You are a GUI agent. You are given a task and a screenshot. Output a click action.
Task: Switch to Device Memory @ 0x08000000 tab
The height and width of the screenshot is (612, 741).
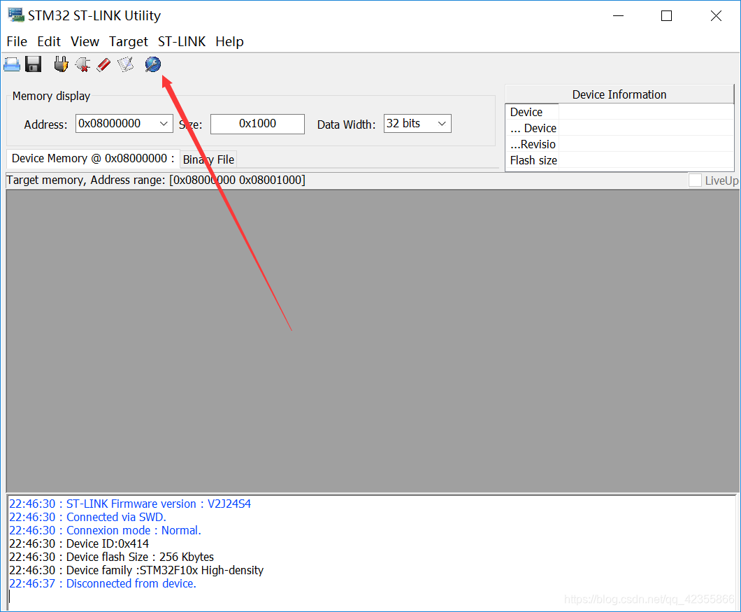[x=92, y=159]
